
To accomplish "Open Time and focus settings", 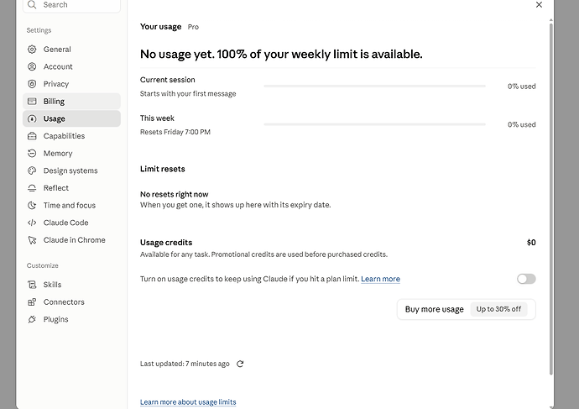I will [71, 206].
